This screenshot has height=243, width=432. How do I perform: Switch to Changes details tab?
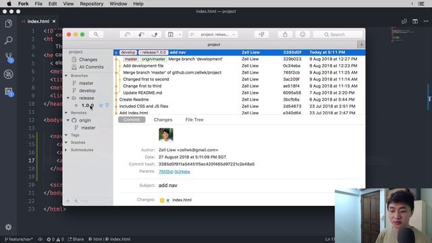tap(163, 119)
